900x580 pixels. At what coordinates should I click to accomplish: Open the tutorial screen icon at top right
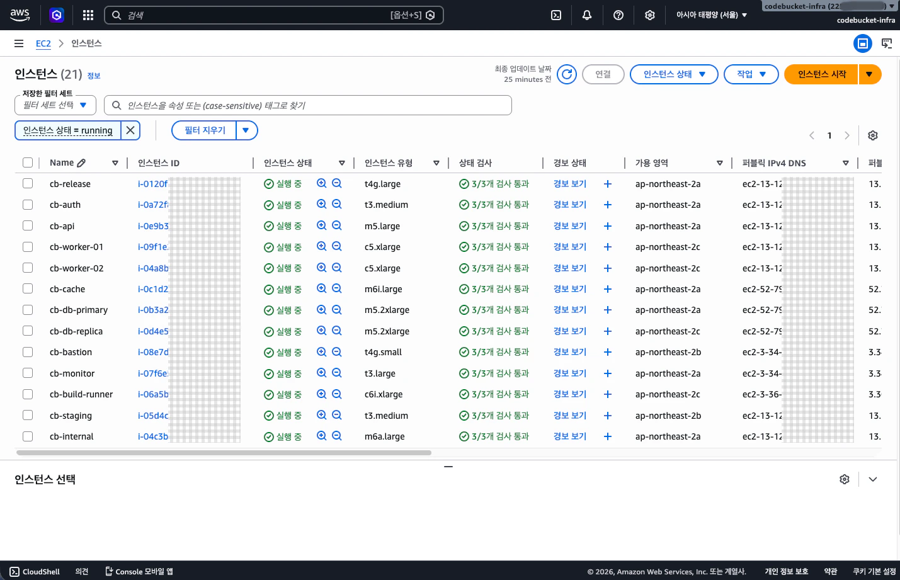coord(887,43)
